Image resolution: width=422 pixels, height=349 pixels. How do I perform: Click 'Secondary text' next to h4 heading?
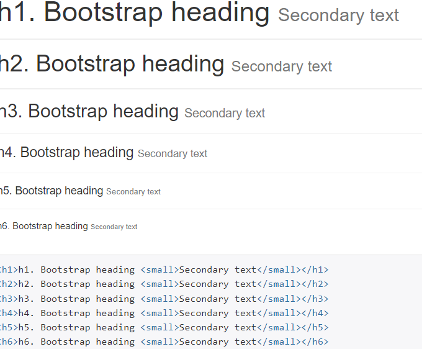coord(173,154)
